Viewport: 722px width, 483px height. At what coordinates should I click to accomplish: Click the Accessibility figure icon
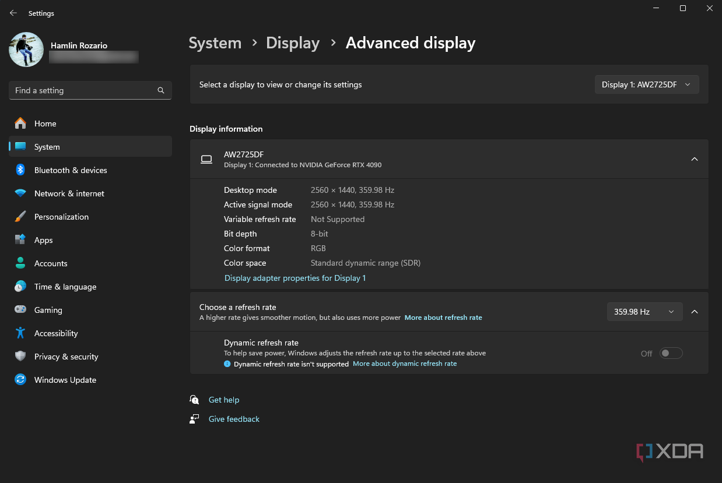tap(20, 333)
